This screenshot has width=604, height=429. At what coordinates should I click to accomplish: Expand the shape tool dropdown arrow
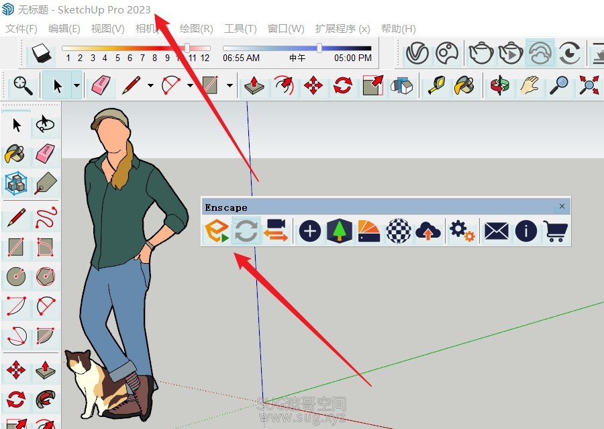coord(230,85)
